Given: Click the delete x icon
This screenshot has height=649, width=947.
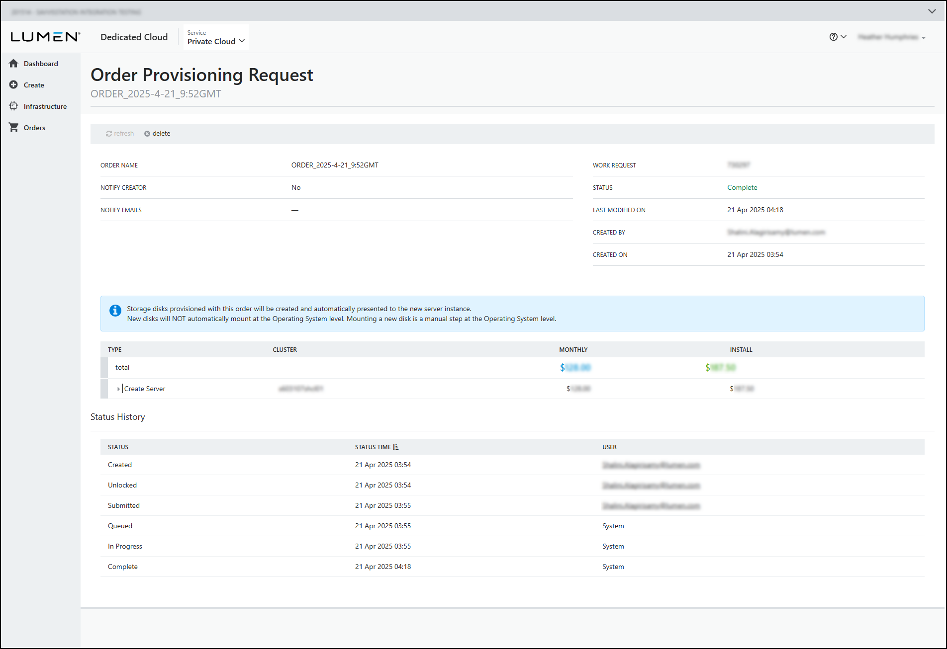Looking at the screenshot, I should click(x=147, y=134).
